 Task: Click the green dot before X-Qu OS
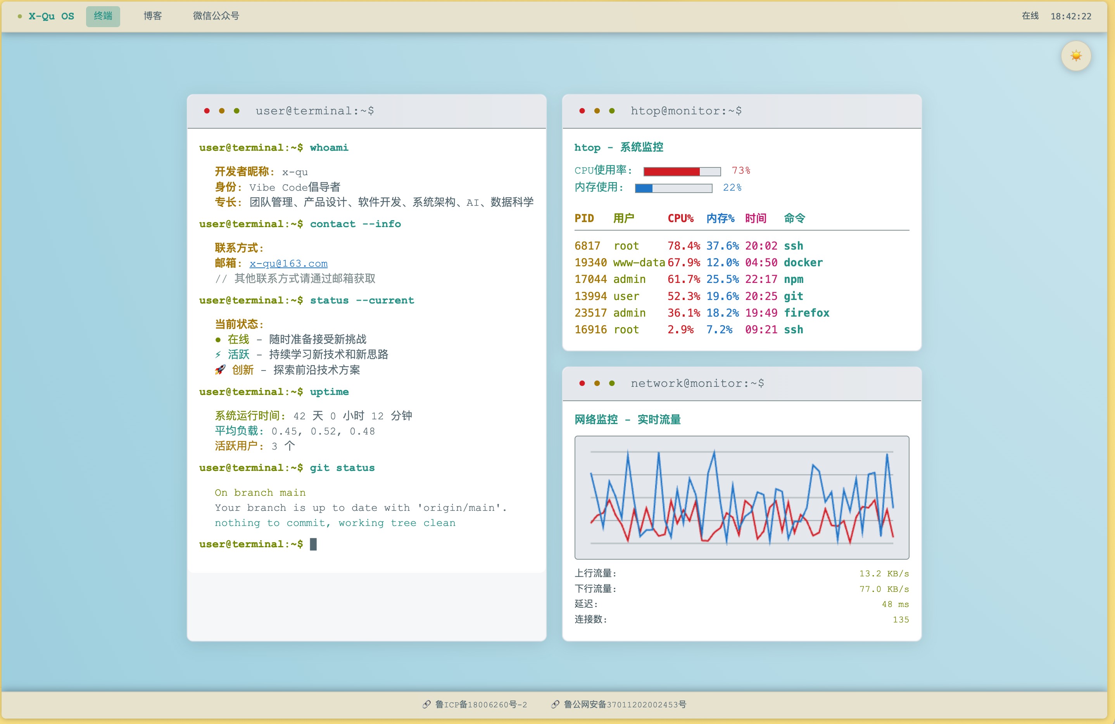pos(20,16)
